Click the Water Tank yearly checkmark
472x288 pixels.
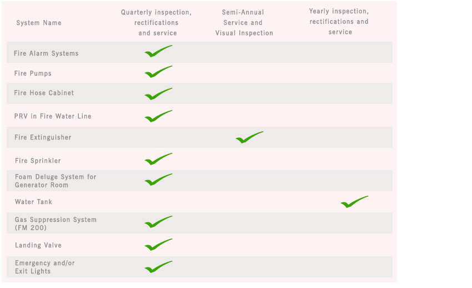tap(354, 202)
